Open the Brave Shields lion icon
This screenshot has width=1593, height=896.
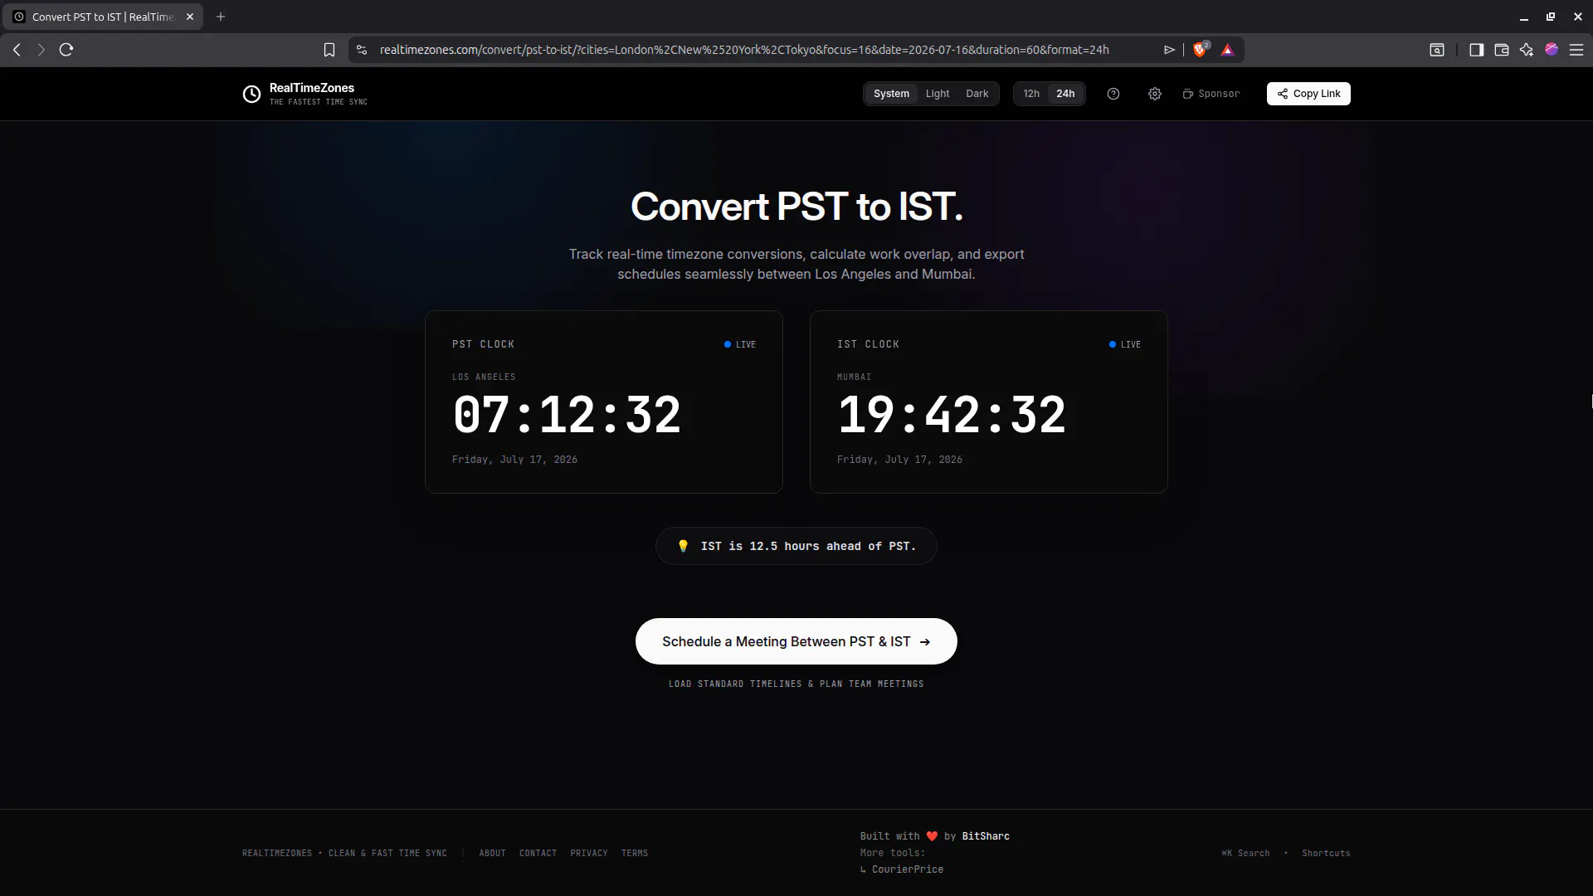click(1200, 50)
